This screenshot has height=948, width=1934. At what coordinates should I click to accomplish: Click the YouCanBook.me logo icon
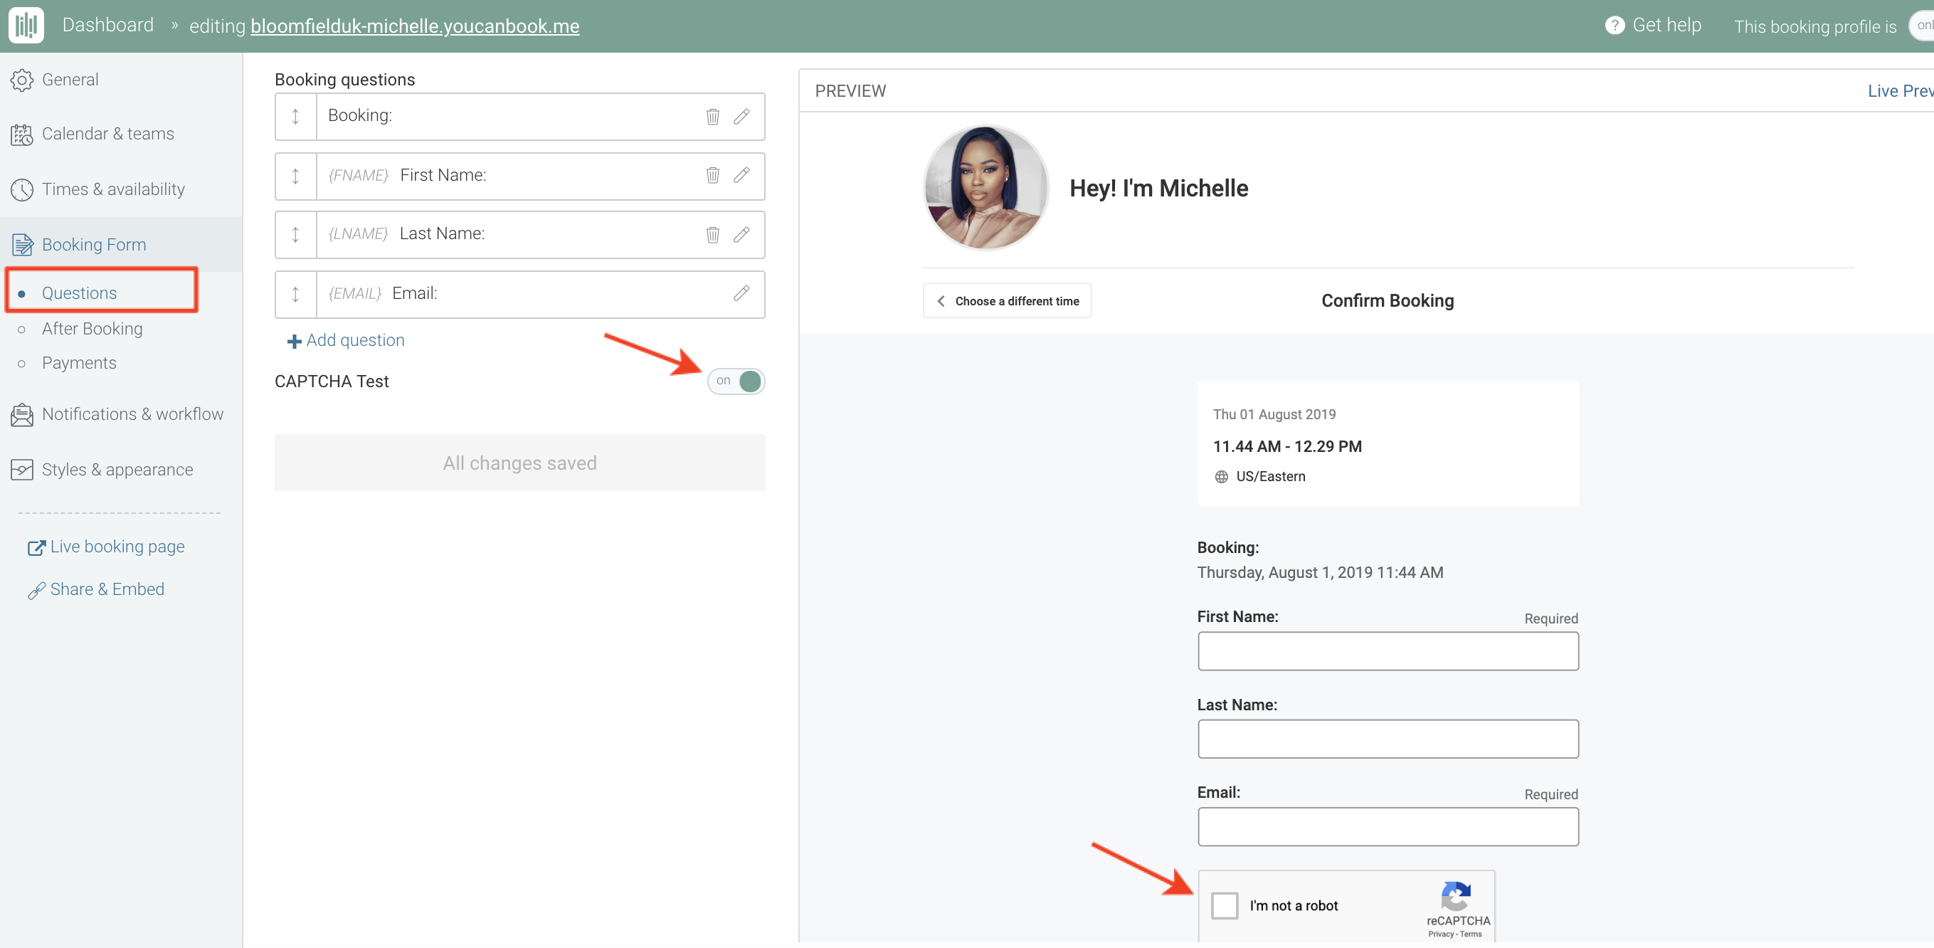coord(26,25)
